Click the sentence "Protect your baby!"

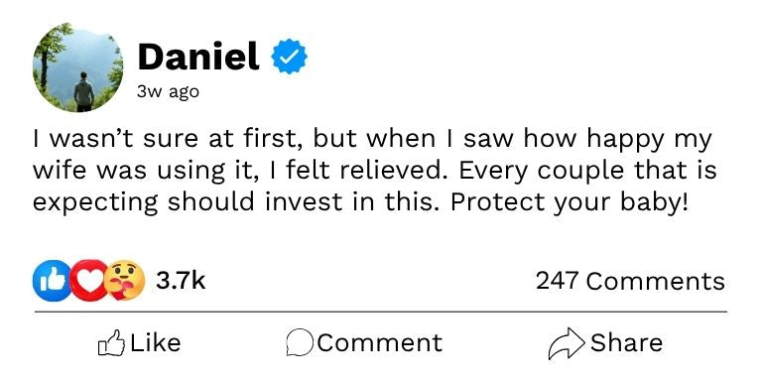(x=570, y=203)
